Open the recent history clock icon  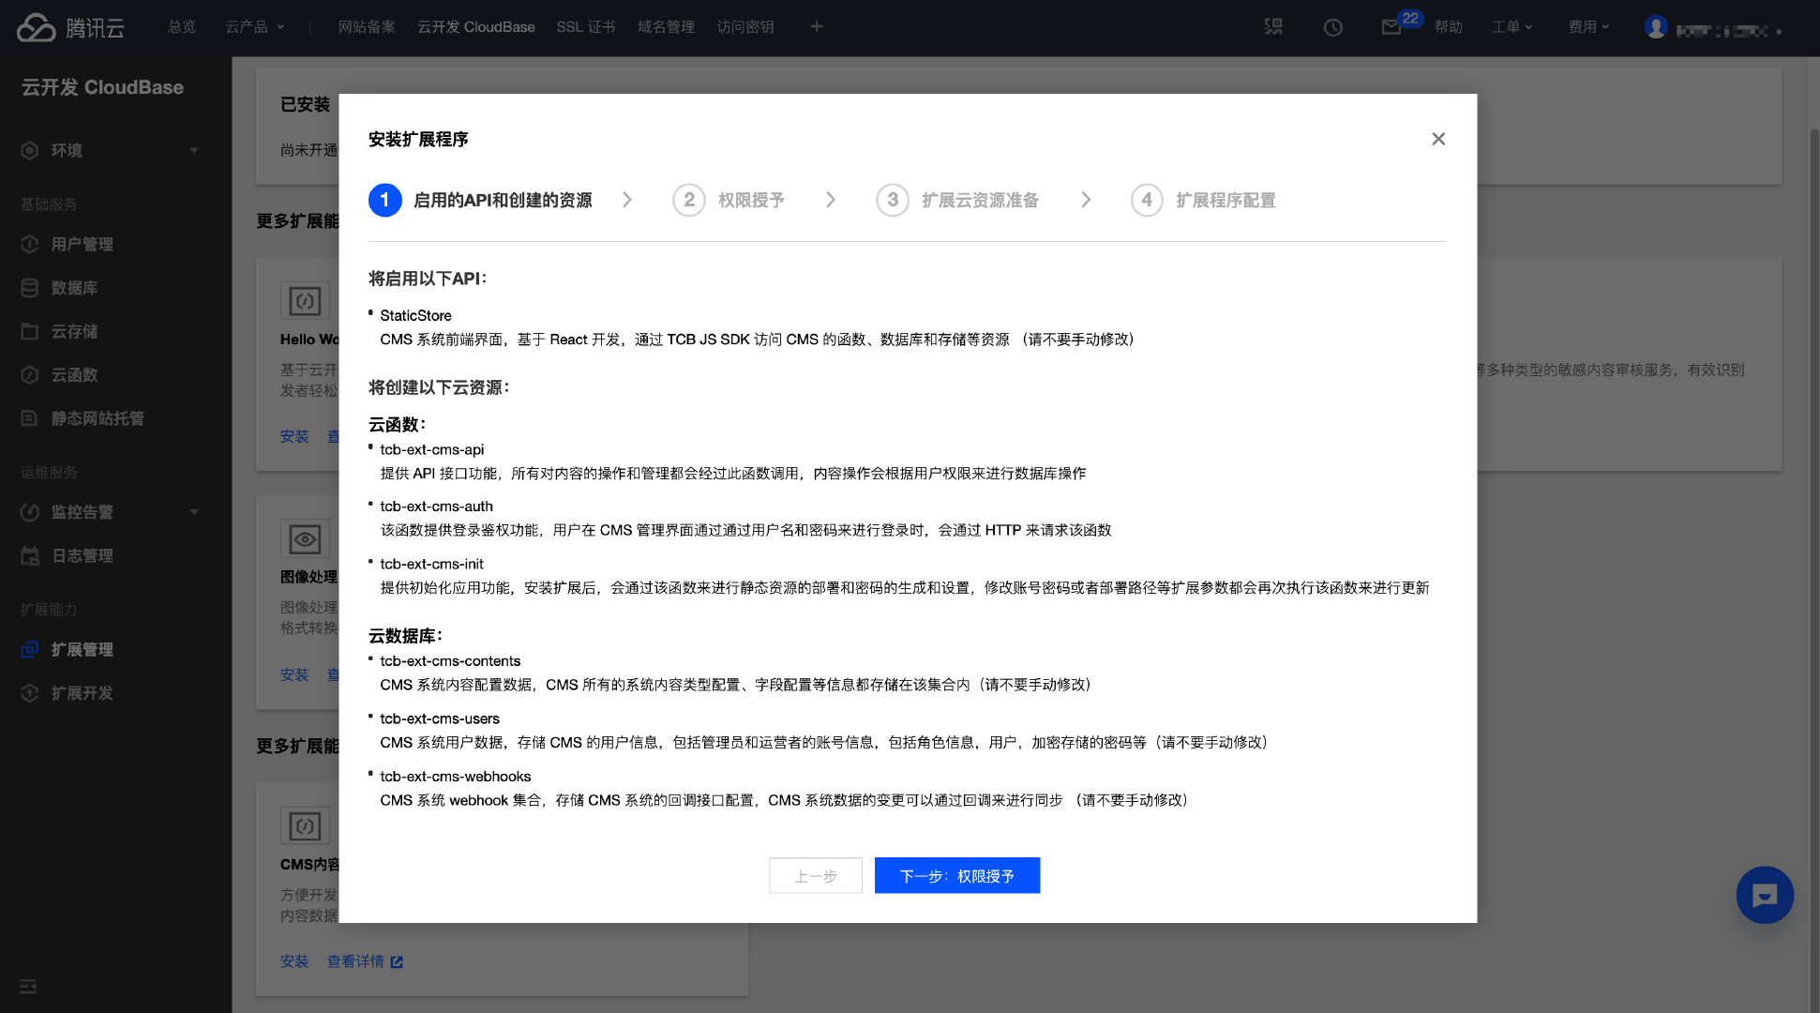[1332, 27]
